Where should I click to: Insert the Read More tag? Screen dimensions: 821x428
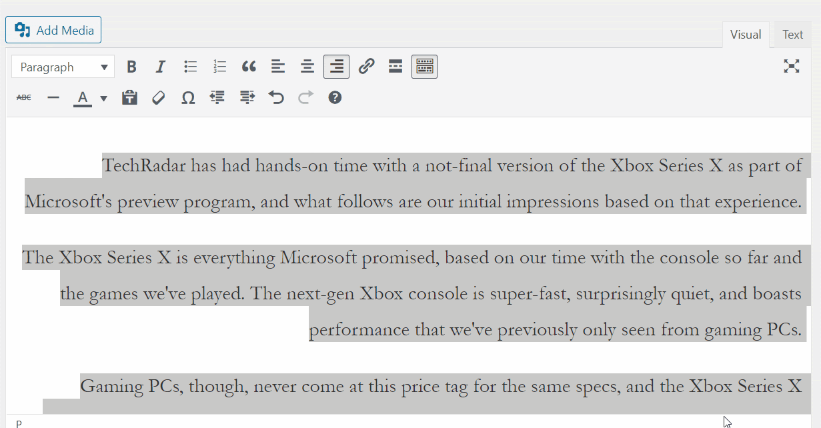point(395,67)
